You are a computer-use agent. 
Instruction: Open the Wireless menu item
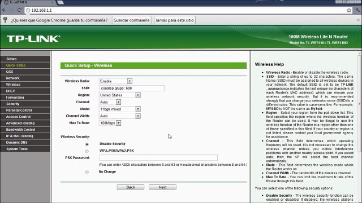pyautogui.click(x=25, y=85)
